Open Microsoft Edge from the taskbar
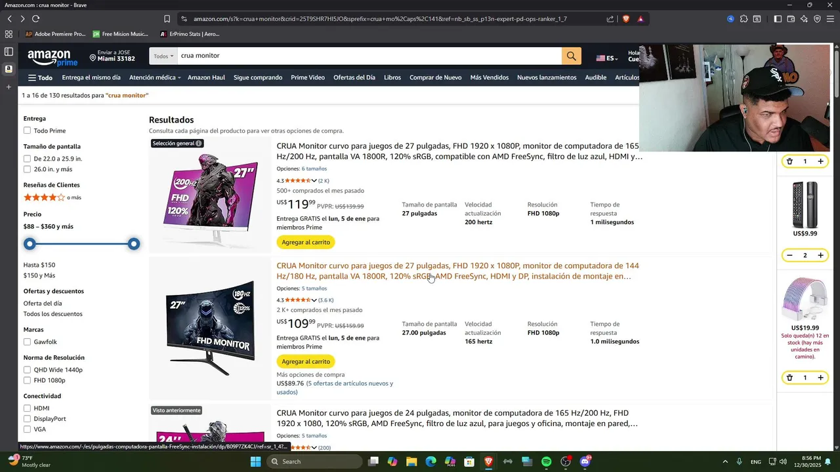Viewport: 840px width, 472px height. [x=430, y=462]
